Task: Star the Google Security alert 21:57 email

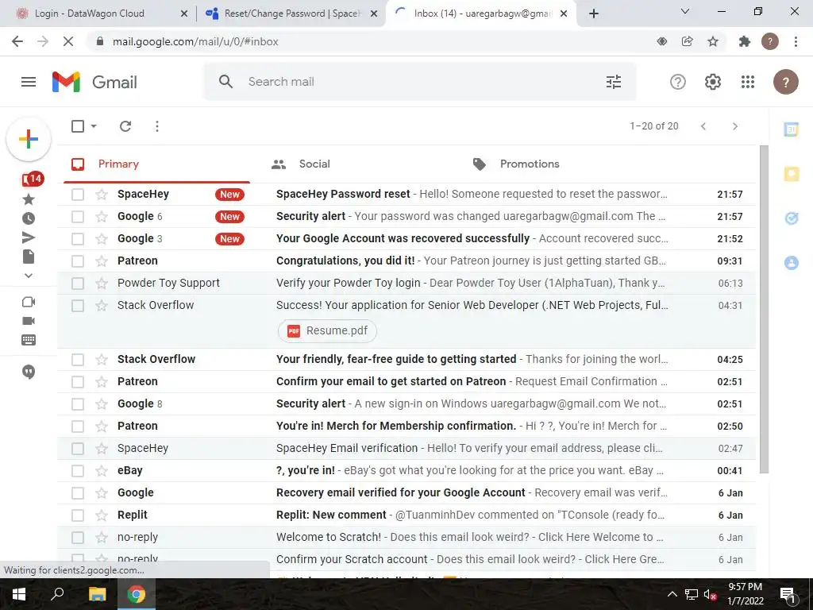Action: (102, 216)
